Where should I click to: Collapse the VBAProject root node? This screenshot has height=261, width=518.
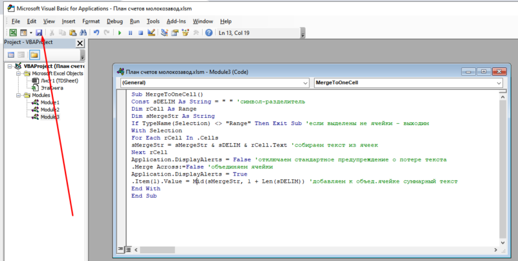10,67
